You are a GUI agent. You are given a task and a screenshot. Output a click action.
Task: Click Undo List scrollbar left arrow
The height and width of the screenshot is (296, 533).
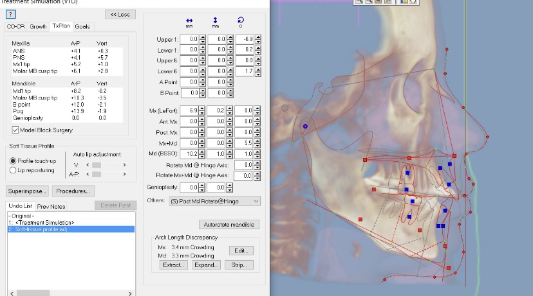(12, 293)
